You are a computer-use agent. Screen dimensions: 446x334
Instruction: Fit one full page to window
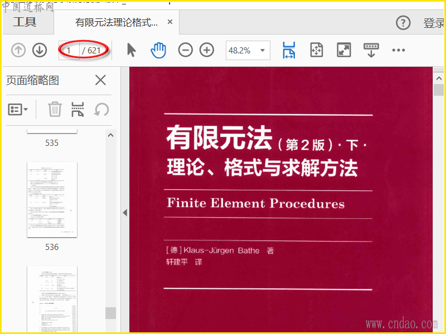[317, 50]
